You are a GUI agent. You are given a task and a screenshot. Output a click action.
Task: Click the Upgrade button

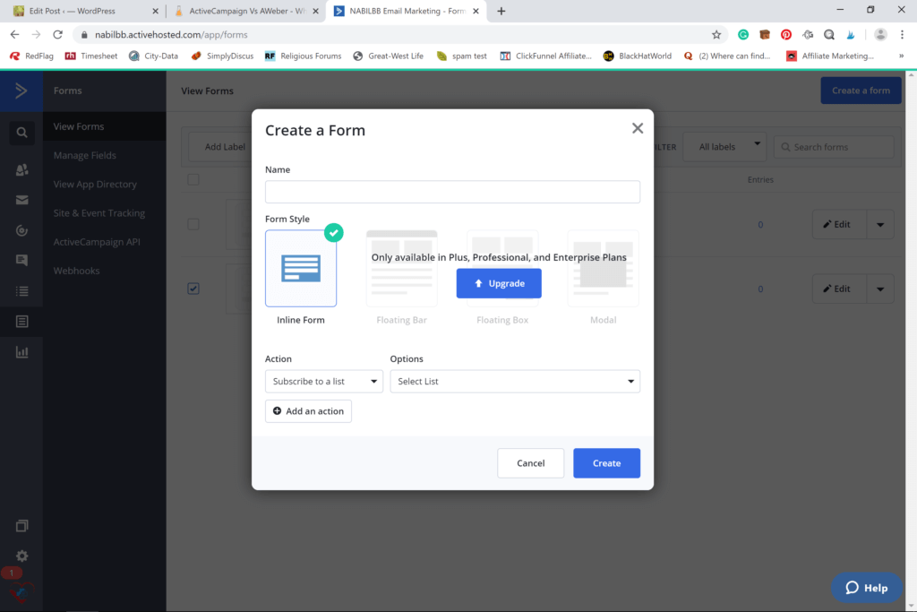pos(499,283)
